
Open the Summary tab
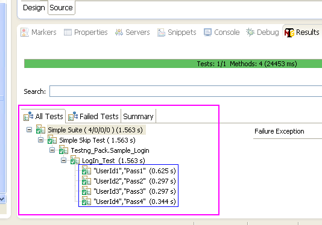(x=139, y=116)
